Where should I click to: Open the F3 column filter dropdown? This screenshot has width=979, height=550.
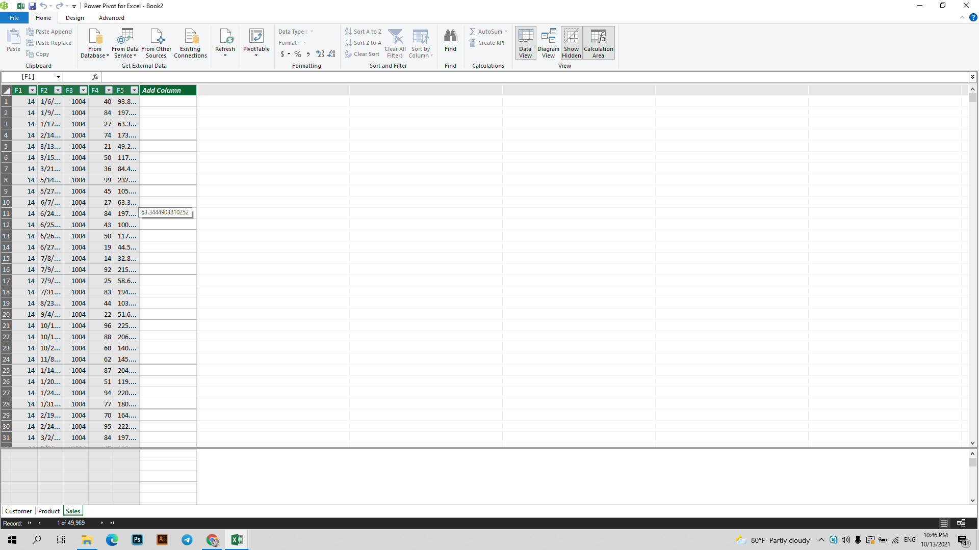[83, 90]
